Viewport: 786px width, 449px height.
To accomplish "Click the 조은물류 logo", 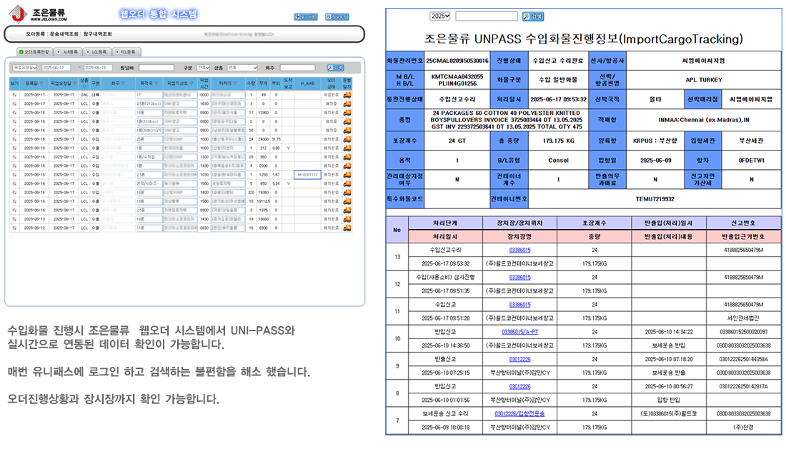I will point(38,14).
